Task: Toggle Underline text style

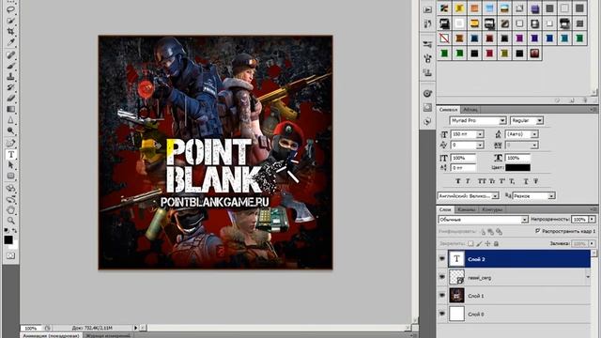Action: 526,181
